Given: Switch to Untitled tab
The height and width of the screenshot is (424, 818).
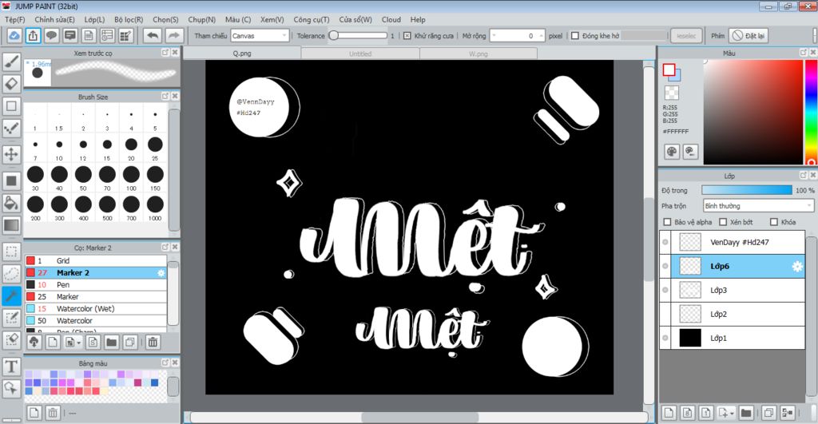Looking at the screenshot, I should click(x=360, y=53).
